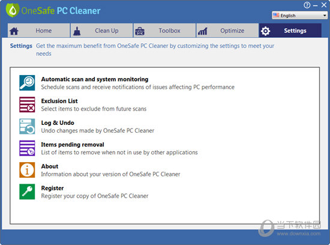Click the OneSafe shield logo icon
Image resolution: width=330 pixels, height=245 pixels.
tap(13, 10)
